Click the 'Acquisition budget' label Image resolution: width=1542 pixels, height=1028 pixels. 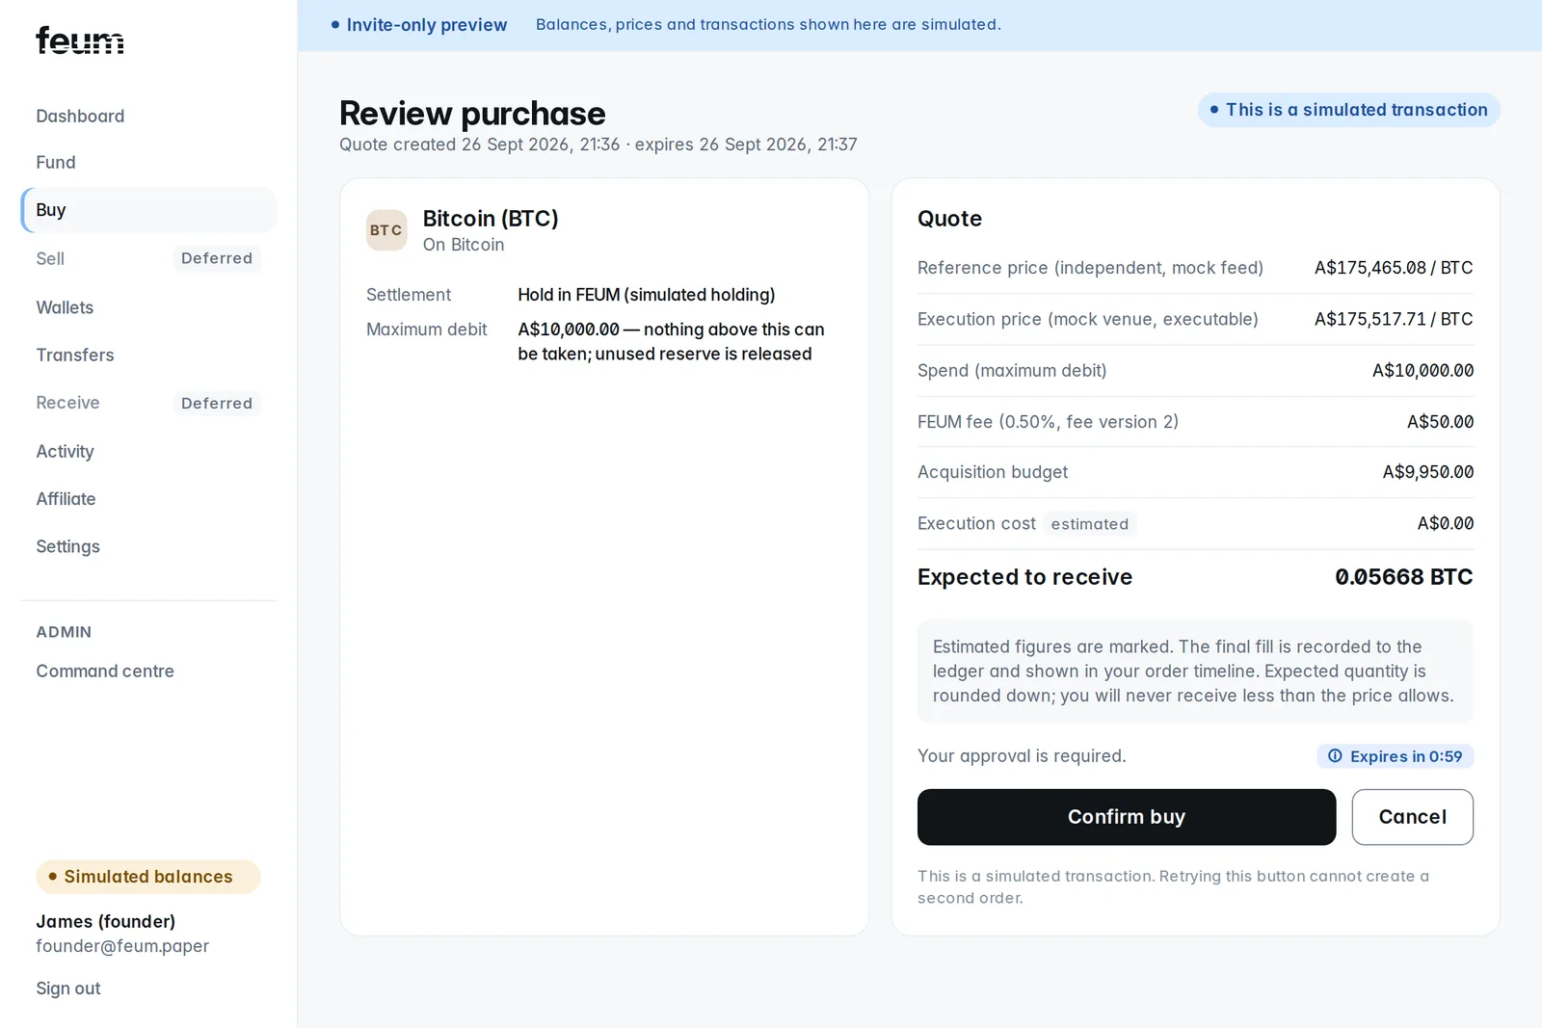pyautogui.click(x=993, y=472)
